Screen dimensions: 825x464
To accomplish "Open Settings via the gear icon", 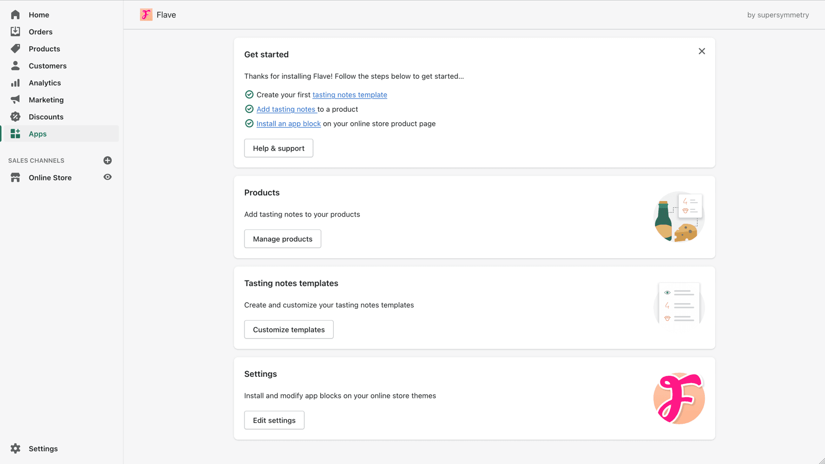I will [x=15, y=449].
